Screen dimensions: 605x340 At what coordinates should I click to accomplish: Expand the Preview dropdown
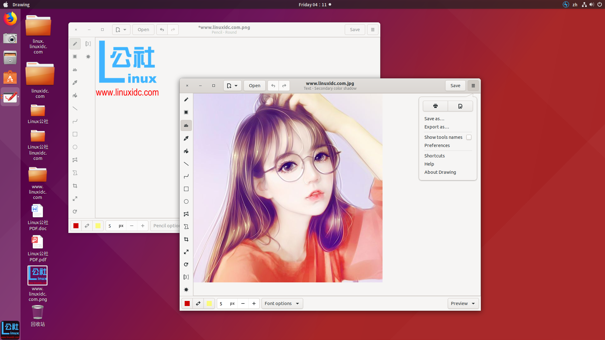(463, 303)
